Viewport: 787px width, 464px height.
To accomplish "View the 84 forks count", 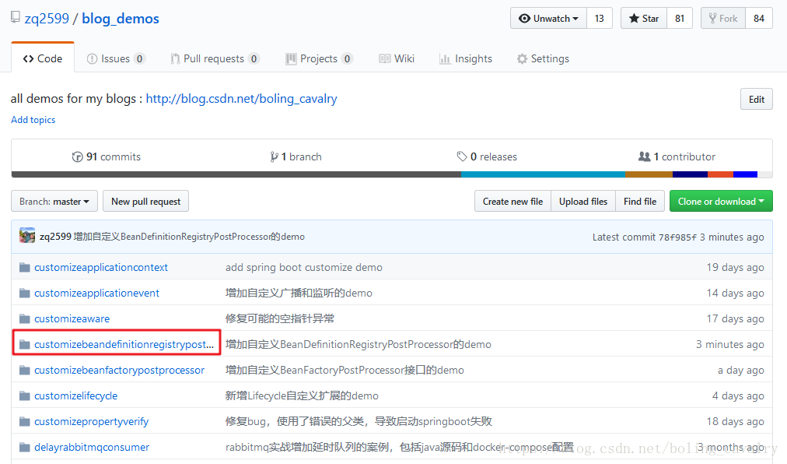I will [x=759, y=19].
